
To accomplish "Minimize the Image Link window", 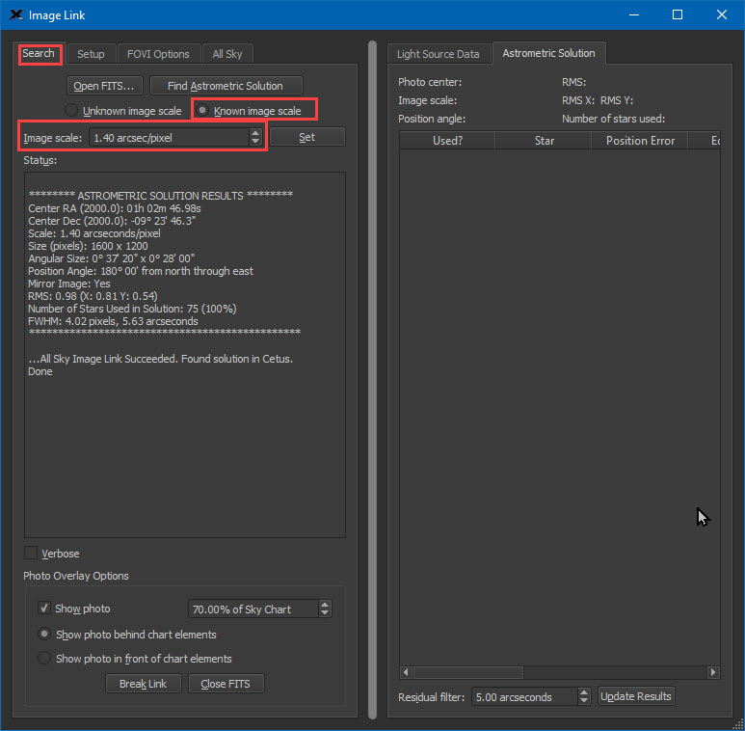I will [x=634, y=14].
